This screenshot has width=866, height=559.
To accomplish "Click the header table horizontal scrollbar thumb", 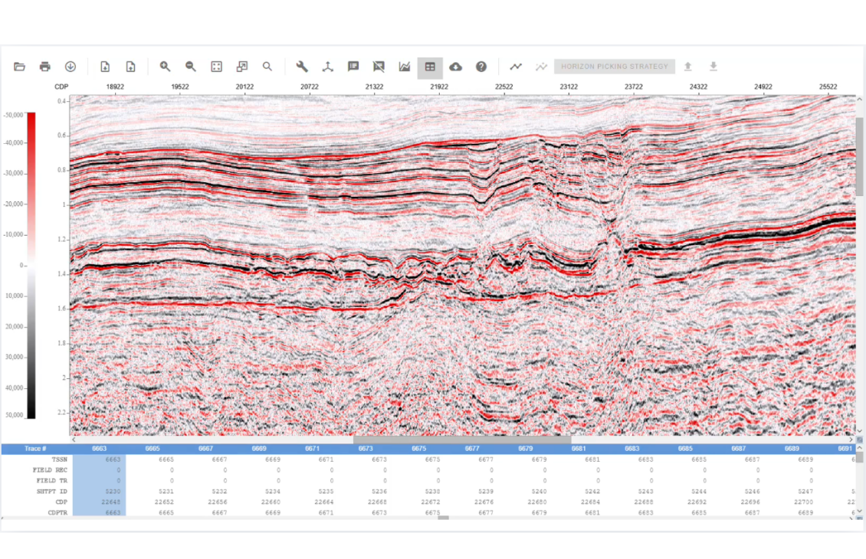I will click(x=443, y=518).
